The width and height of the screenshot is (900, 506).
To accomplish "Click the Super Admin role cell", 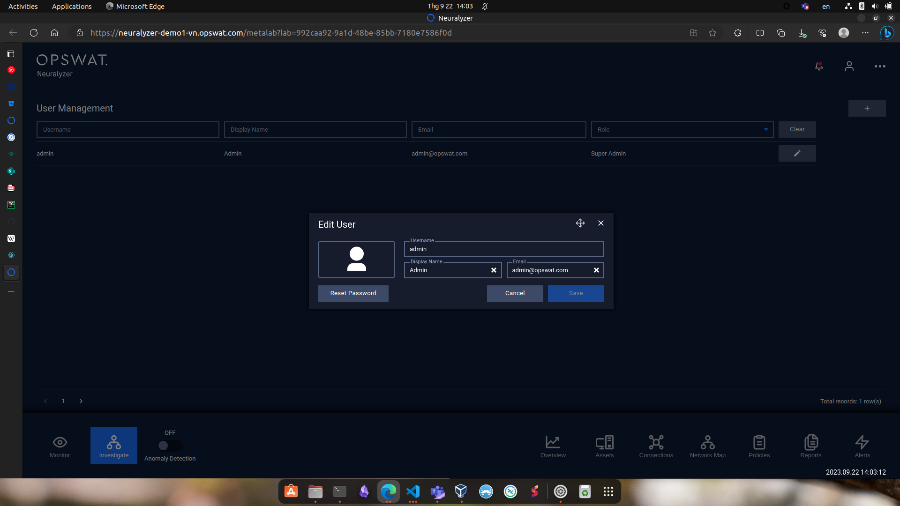I will pyautogui.click(x=608, y=154).
